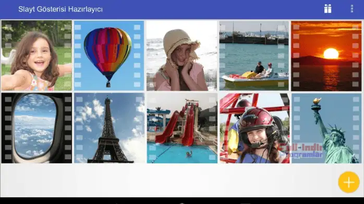Click the swimmer in the pool thumbnail
The image size is (364, 204).
coord(189,154)
